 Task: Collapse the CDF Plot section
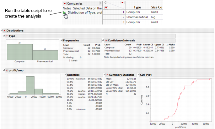click(x=137, y=74)
